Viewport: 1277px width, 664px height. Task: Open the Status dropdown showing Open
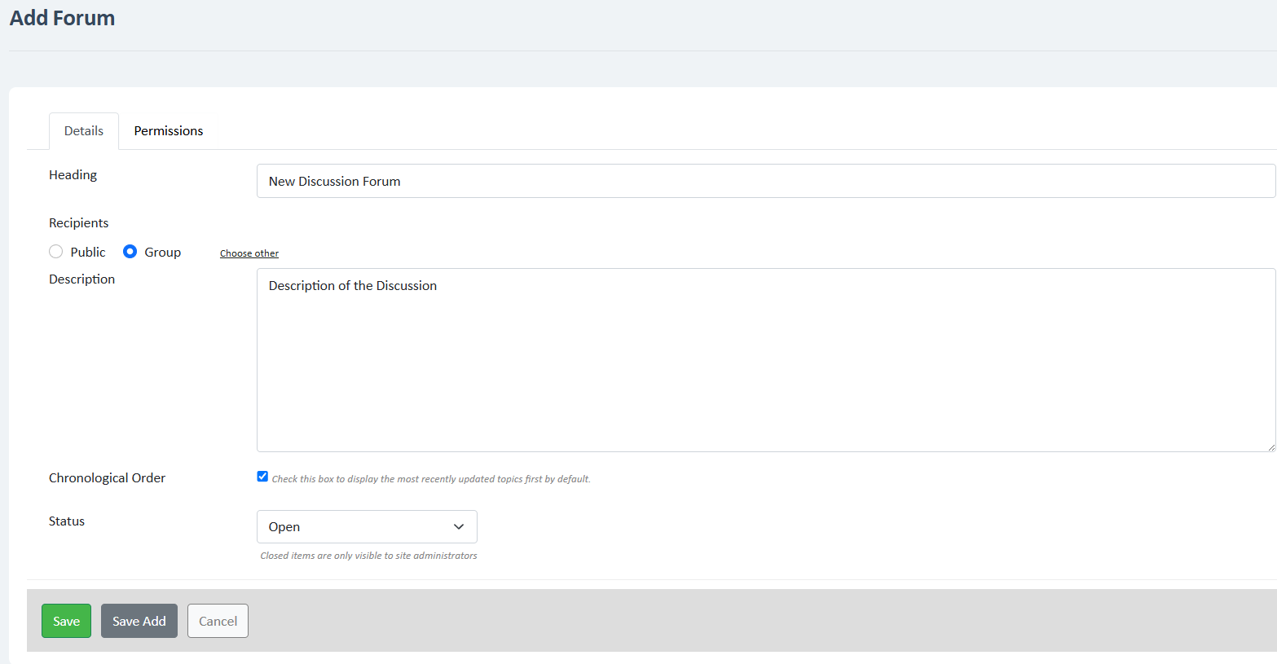(367, 527)
